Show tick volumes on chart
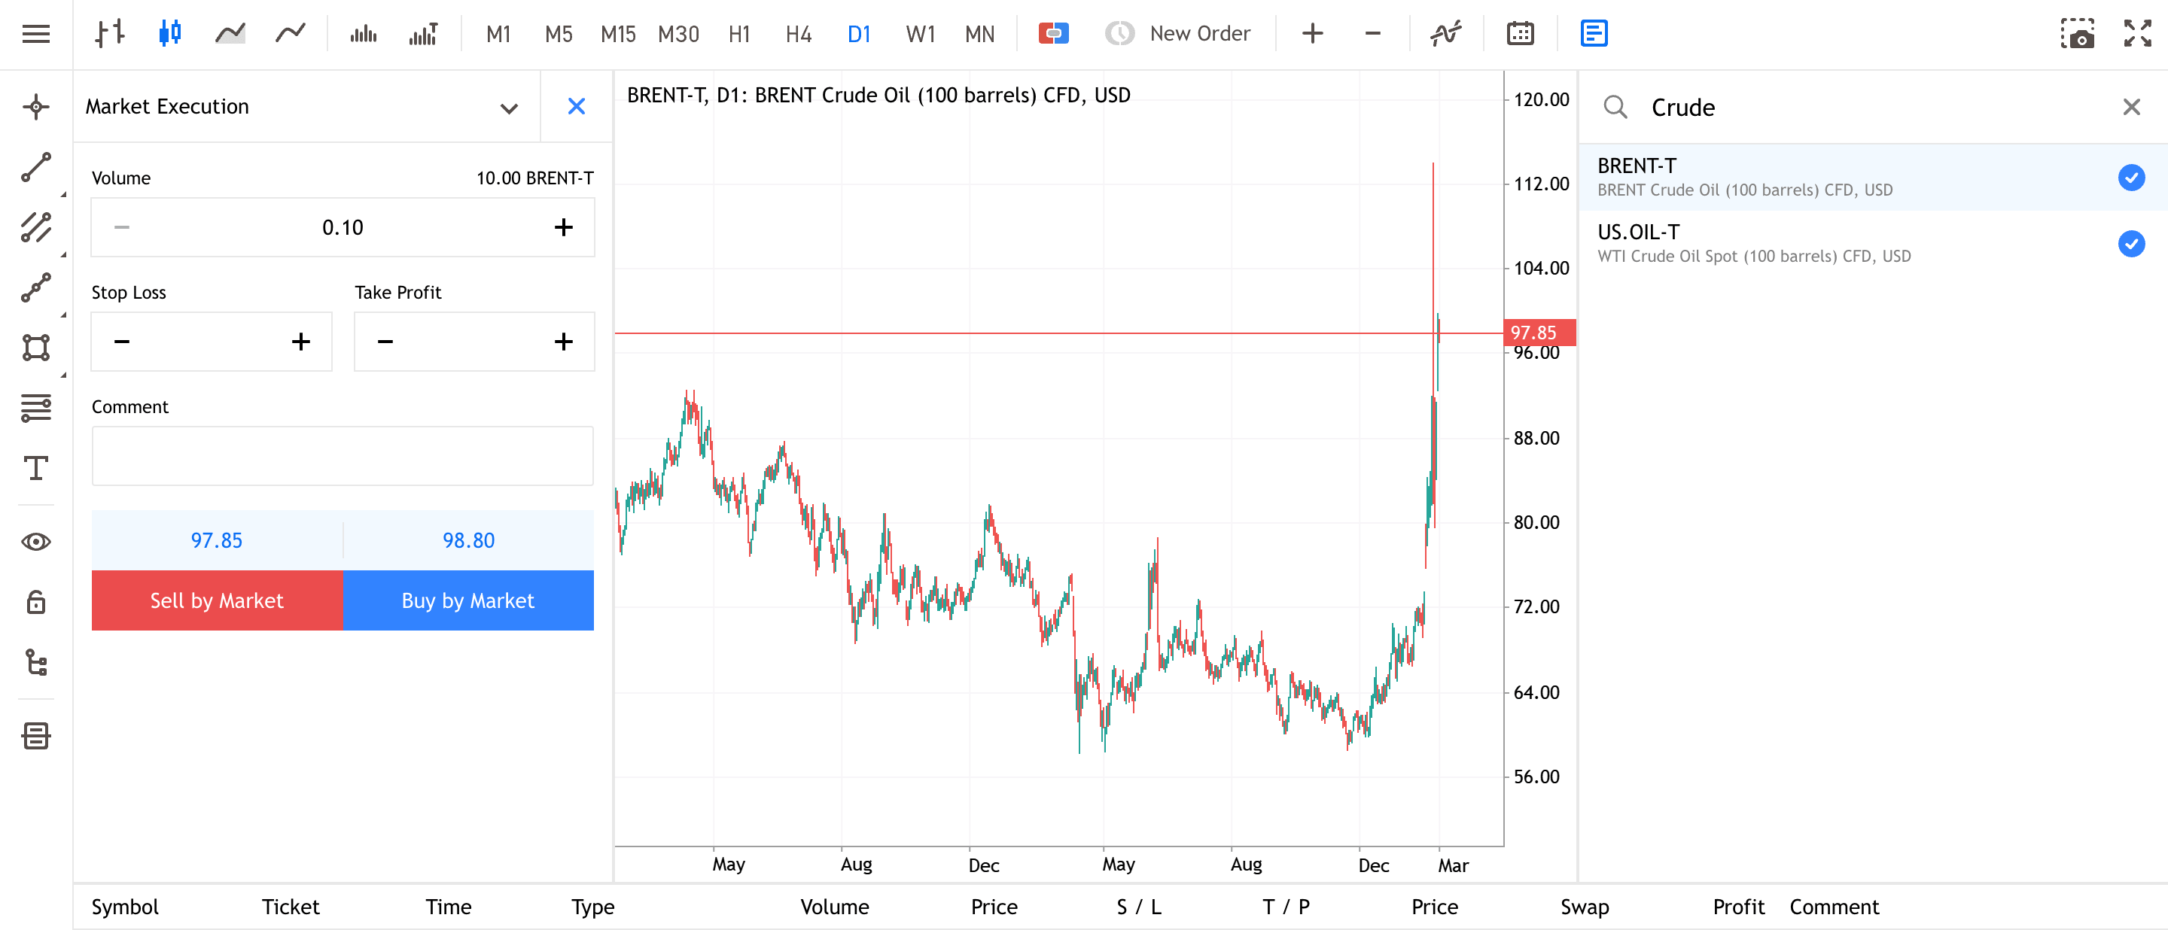The image size is (2168, 930). (x=364, y=34)
